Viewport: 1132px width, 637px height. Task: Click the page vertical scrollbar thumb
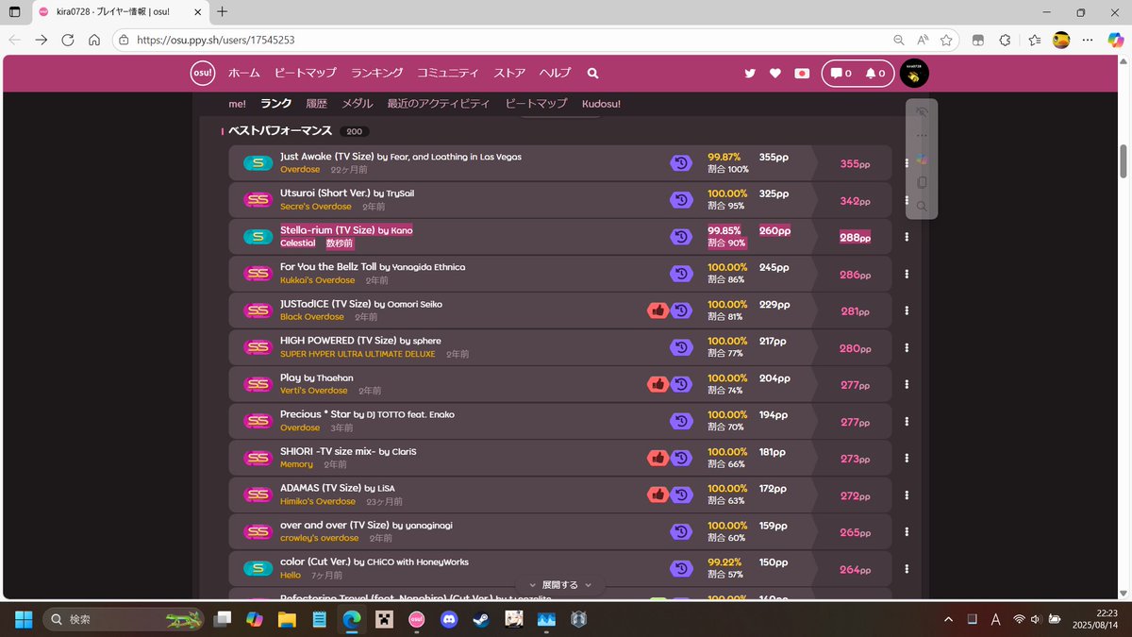tap(1124, 161)
